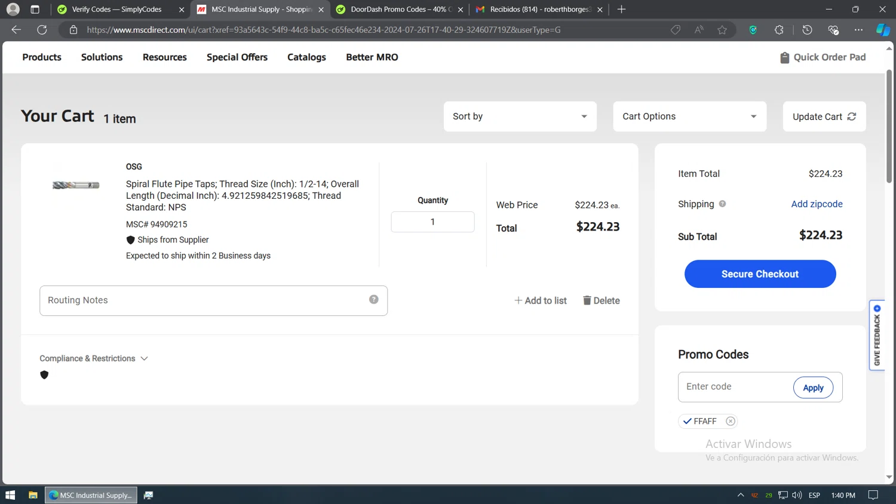This screenshot has height=504, width=896.
Task: Click the OSG brand name
Action: click(134, 167)
